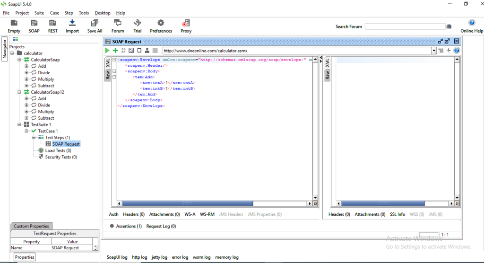Click the Save All icon
This screenshot has height=263, width=484.
pos(95,23)
